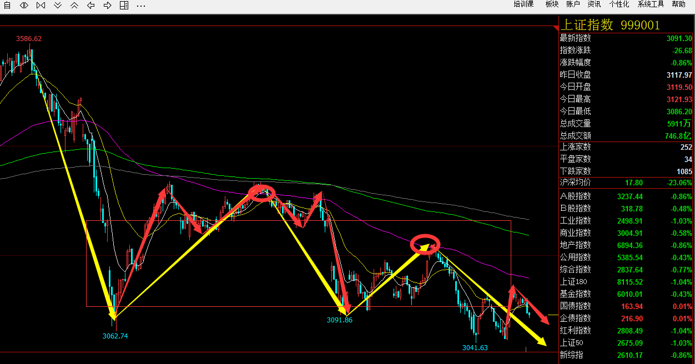Open the 帮助 menu
Viewport: 695px width, 364px height.
click(x=678, y=4)
